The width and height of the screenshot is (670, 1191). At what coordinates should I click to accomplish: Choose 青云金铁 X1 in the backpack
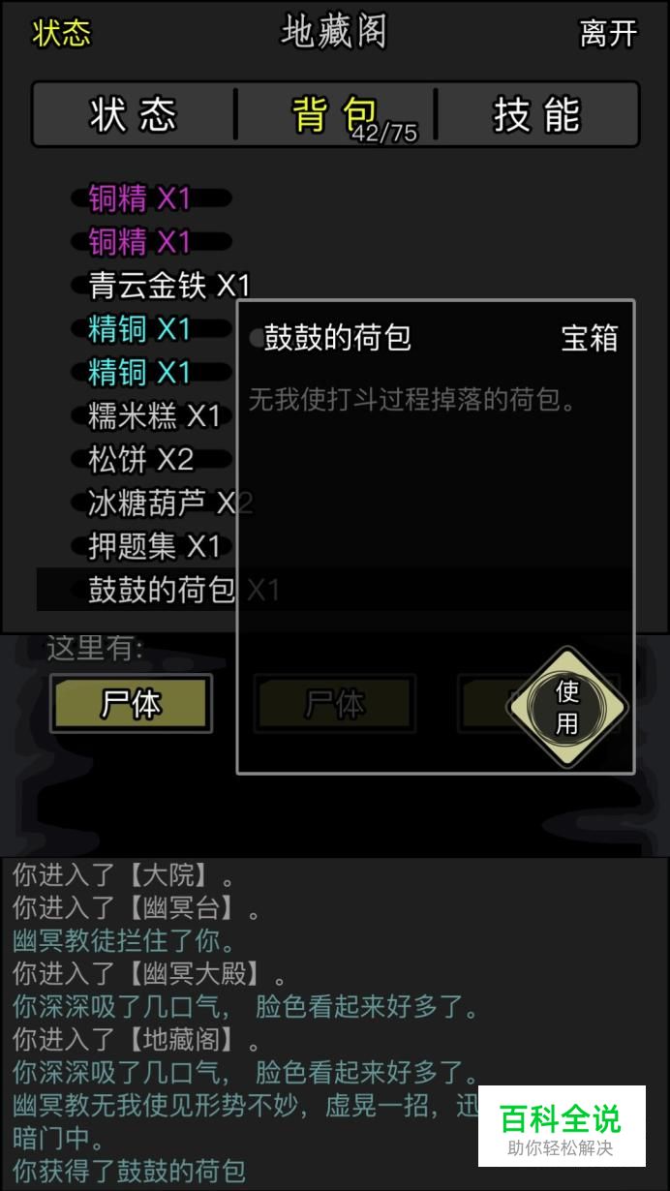[169, 285]
